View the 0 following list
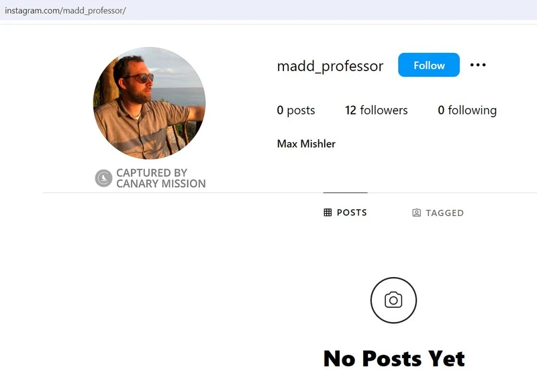 coord(467,110)
